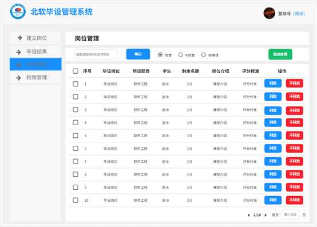The width and height of the screenshot is (317, 227).
Task: Tick the checkbox for row 8
Action: pos(76,174)
